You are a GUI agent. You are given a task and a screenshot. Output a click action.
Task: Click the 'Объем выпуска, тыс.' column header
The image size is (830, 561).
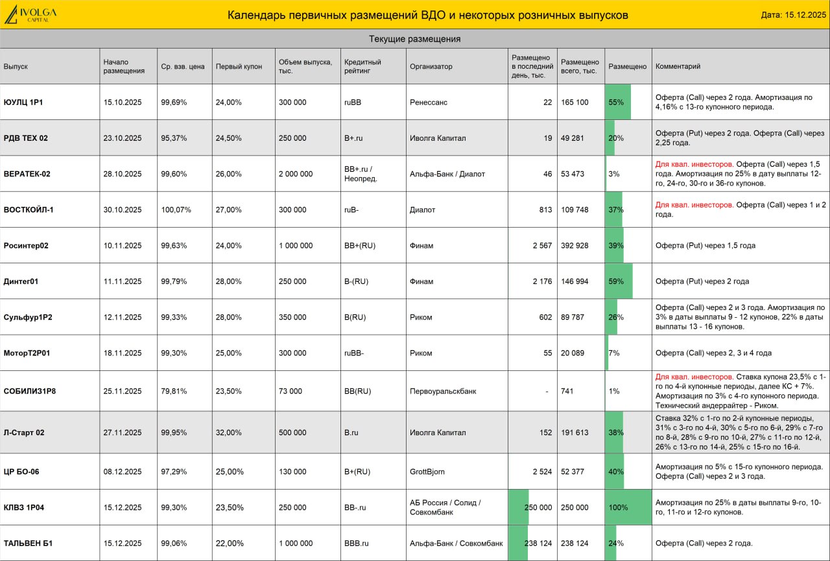pyautogui.click(x=304, y=66)
